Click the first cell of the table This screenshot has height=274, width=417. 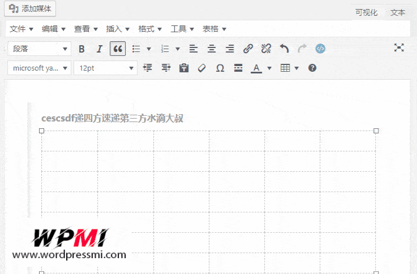tap(70, 141)
